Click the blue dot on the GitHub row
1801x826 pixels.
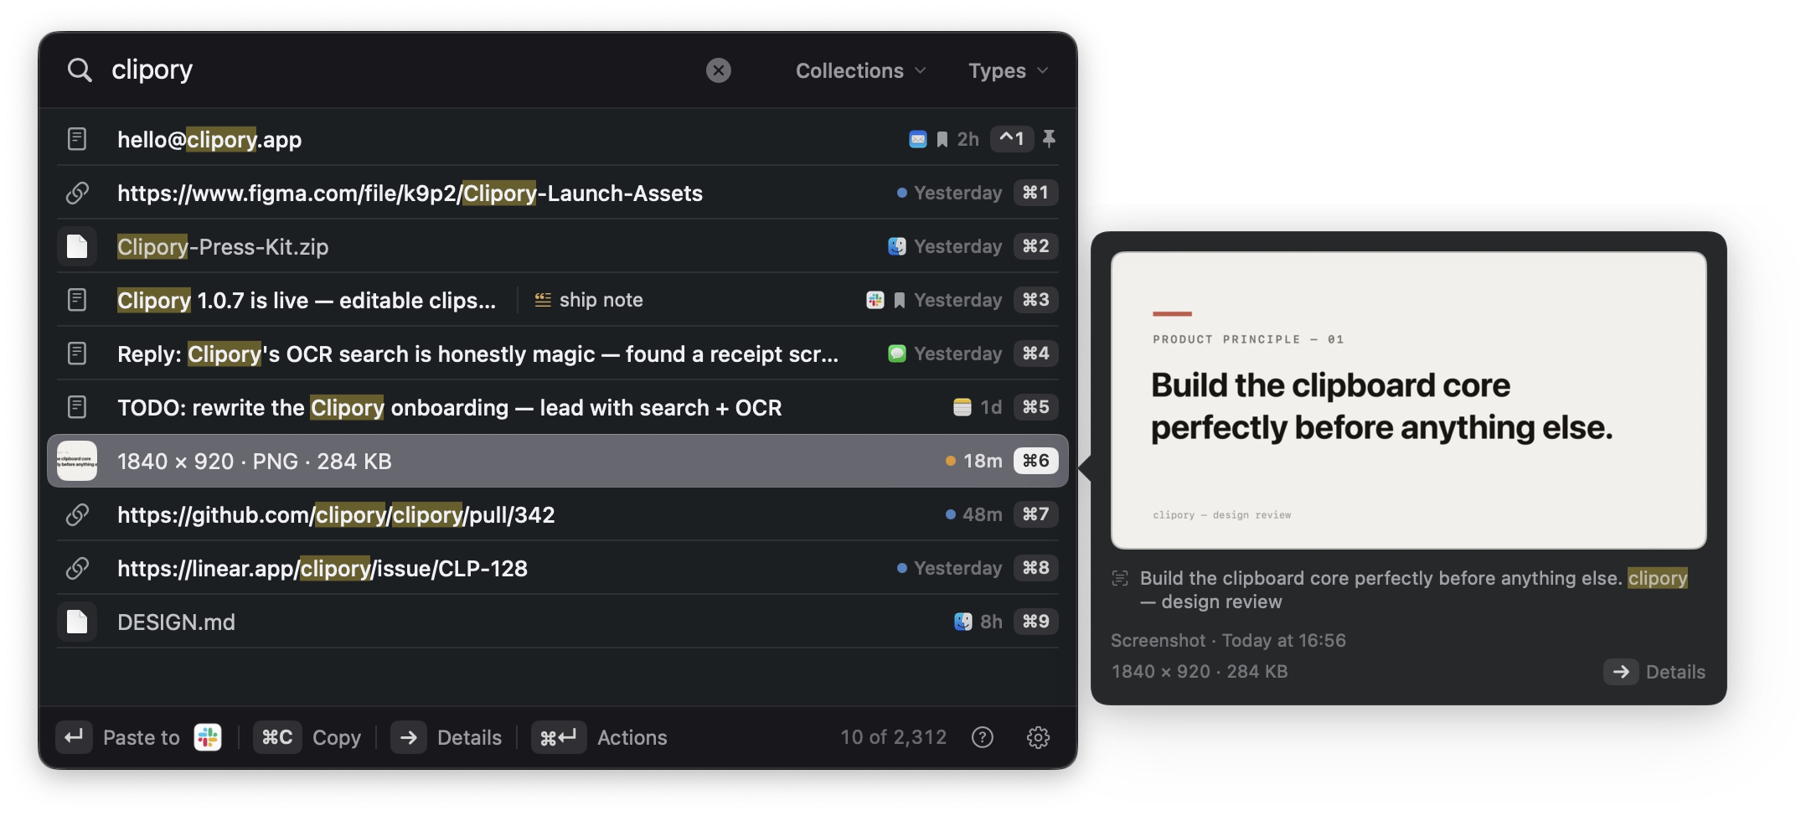pyautogui.click(x=950, y=514)
